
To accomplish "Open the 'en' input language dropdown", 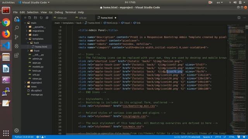I will tap(220, 2).
